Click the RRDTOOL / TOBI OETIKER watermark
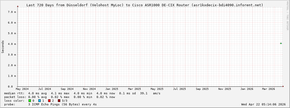 click(x=287, y=16)
